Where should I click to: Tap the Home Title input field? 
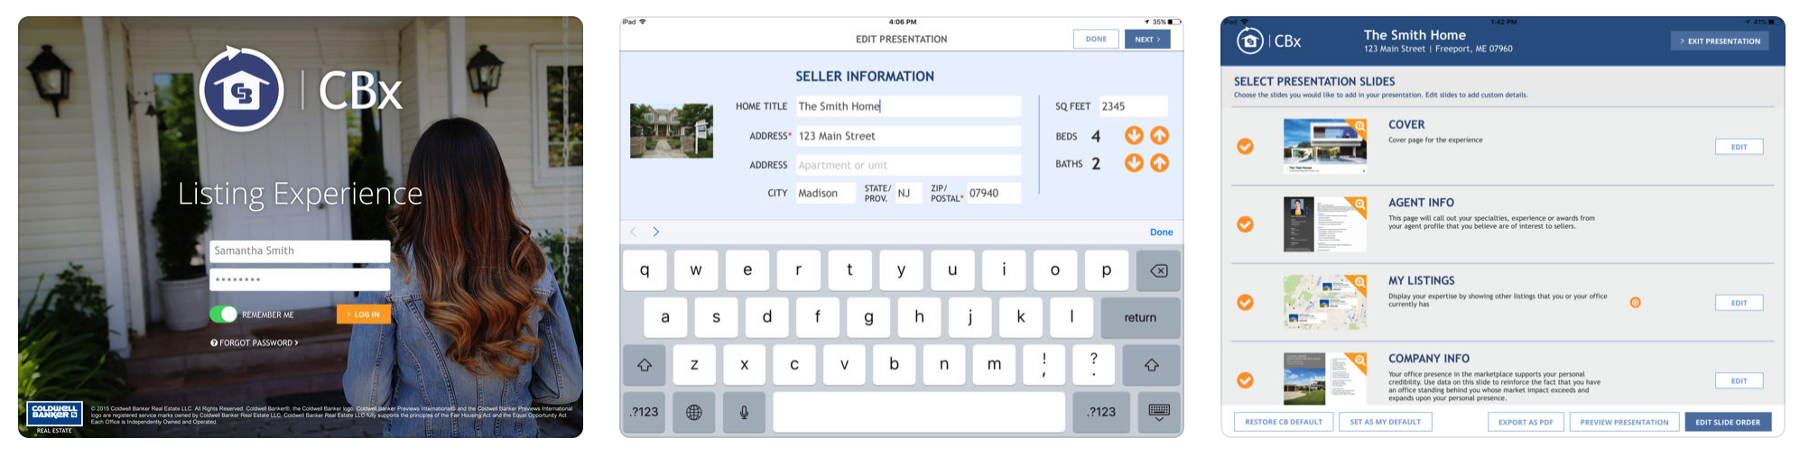(907, 106)
